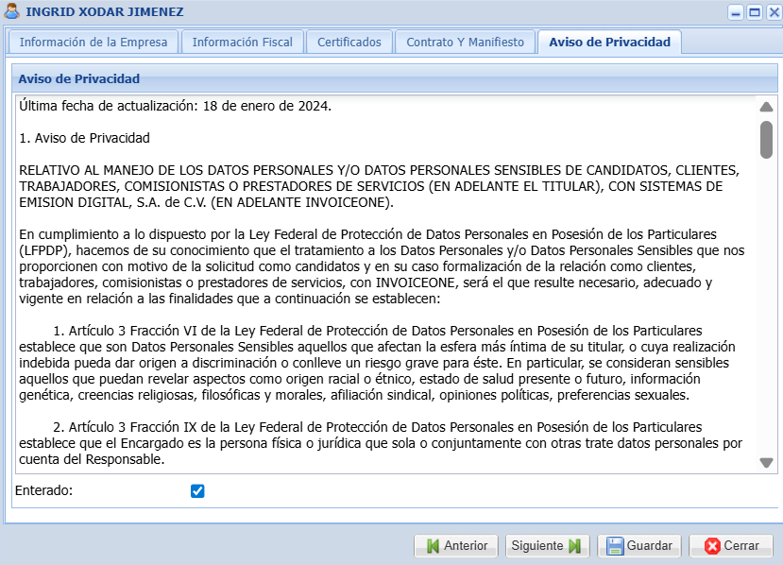Viewport: 783px width, 565px height.
Task: Click the privacy notice scrollbar thumb
Action: (x=766, y=139)
